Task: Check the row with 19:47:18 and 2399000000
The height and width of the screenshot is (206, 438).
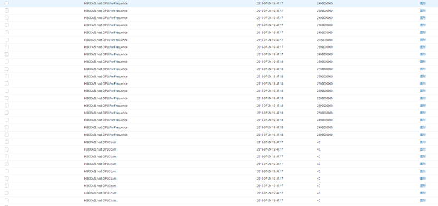Action: [7, 135]
